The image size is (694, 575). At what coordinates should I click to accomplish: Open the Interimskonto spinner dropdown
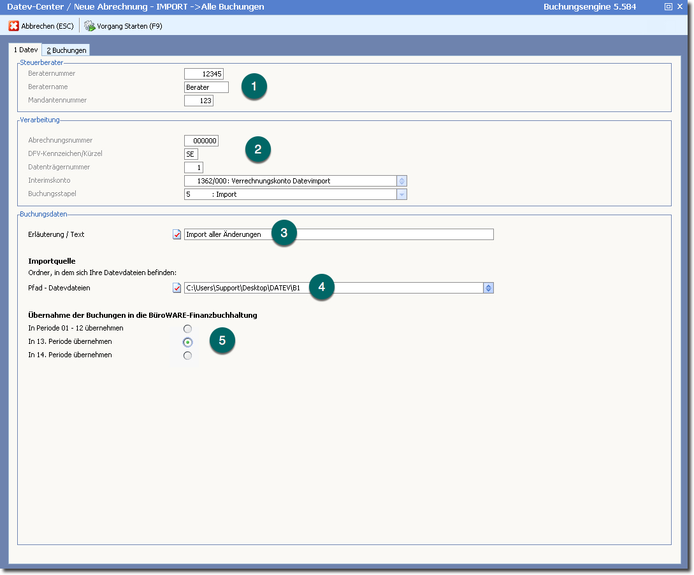(401, 181)
